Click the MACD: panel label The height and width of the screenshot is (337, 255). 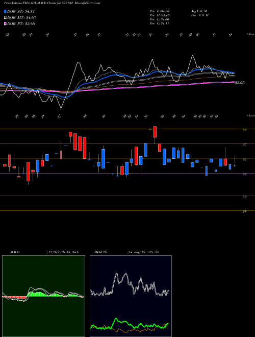coord(15,252)
